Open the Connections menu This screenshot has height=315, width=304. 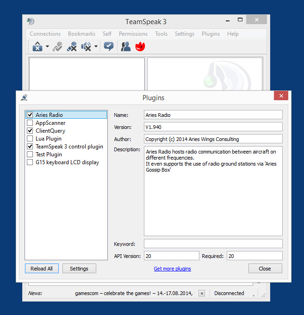click(x=45, y=34)
